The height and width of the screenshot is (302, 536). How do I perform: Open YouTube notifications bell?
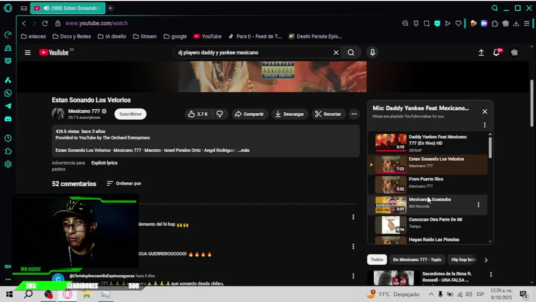[x=497, y=52]
